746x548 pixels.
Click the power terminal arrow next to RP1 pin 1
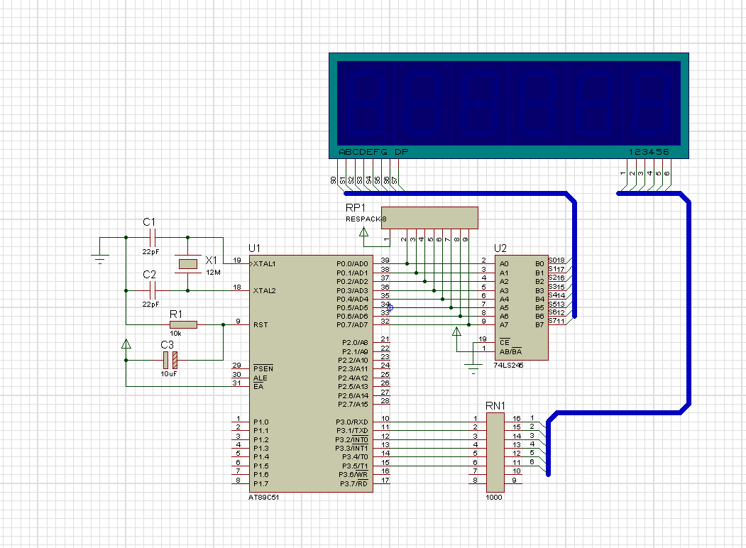tap(364, 232)
